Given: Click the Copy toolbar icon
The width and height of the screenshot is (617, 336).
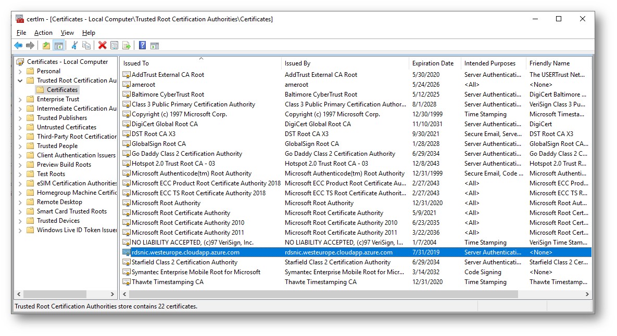Looking at the screenshot, I should (86, 46).
